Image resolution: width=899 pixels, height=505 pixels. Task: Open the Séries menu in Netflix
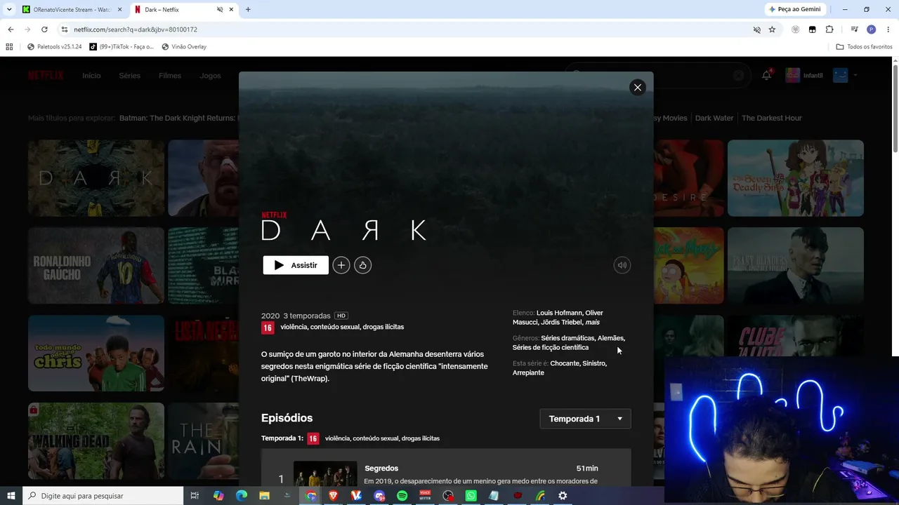130,76
